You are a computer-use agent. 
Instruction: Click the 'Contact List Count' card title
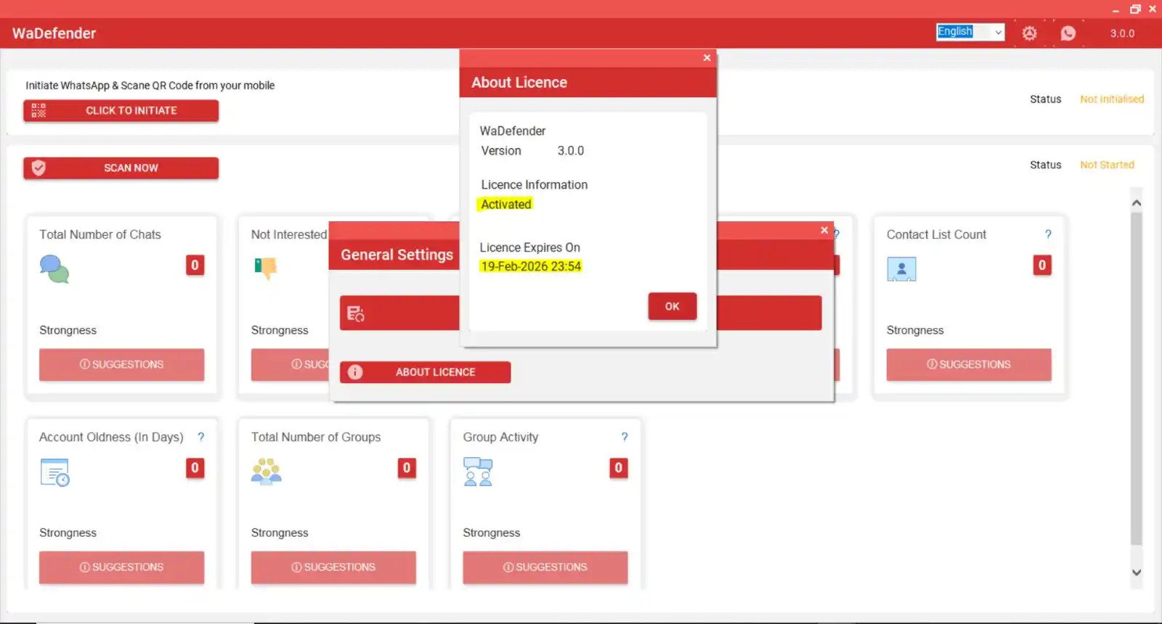pyautogui.click(x=936, y=234)
